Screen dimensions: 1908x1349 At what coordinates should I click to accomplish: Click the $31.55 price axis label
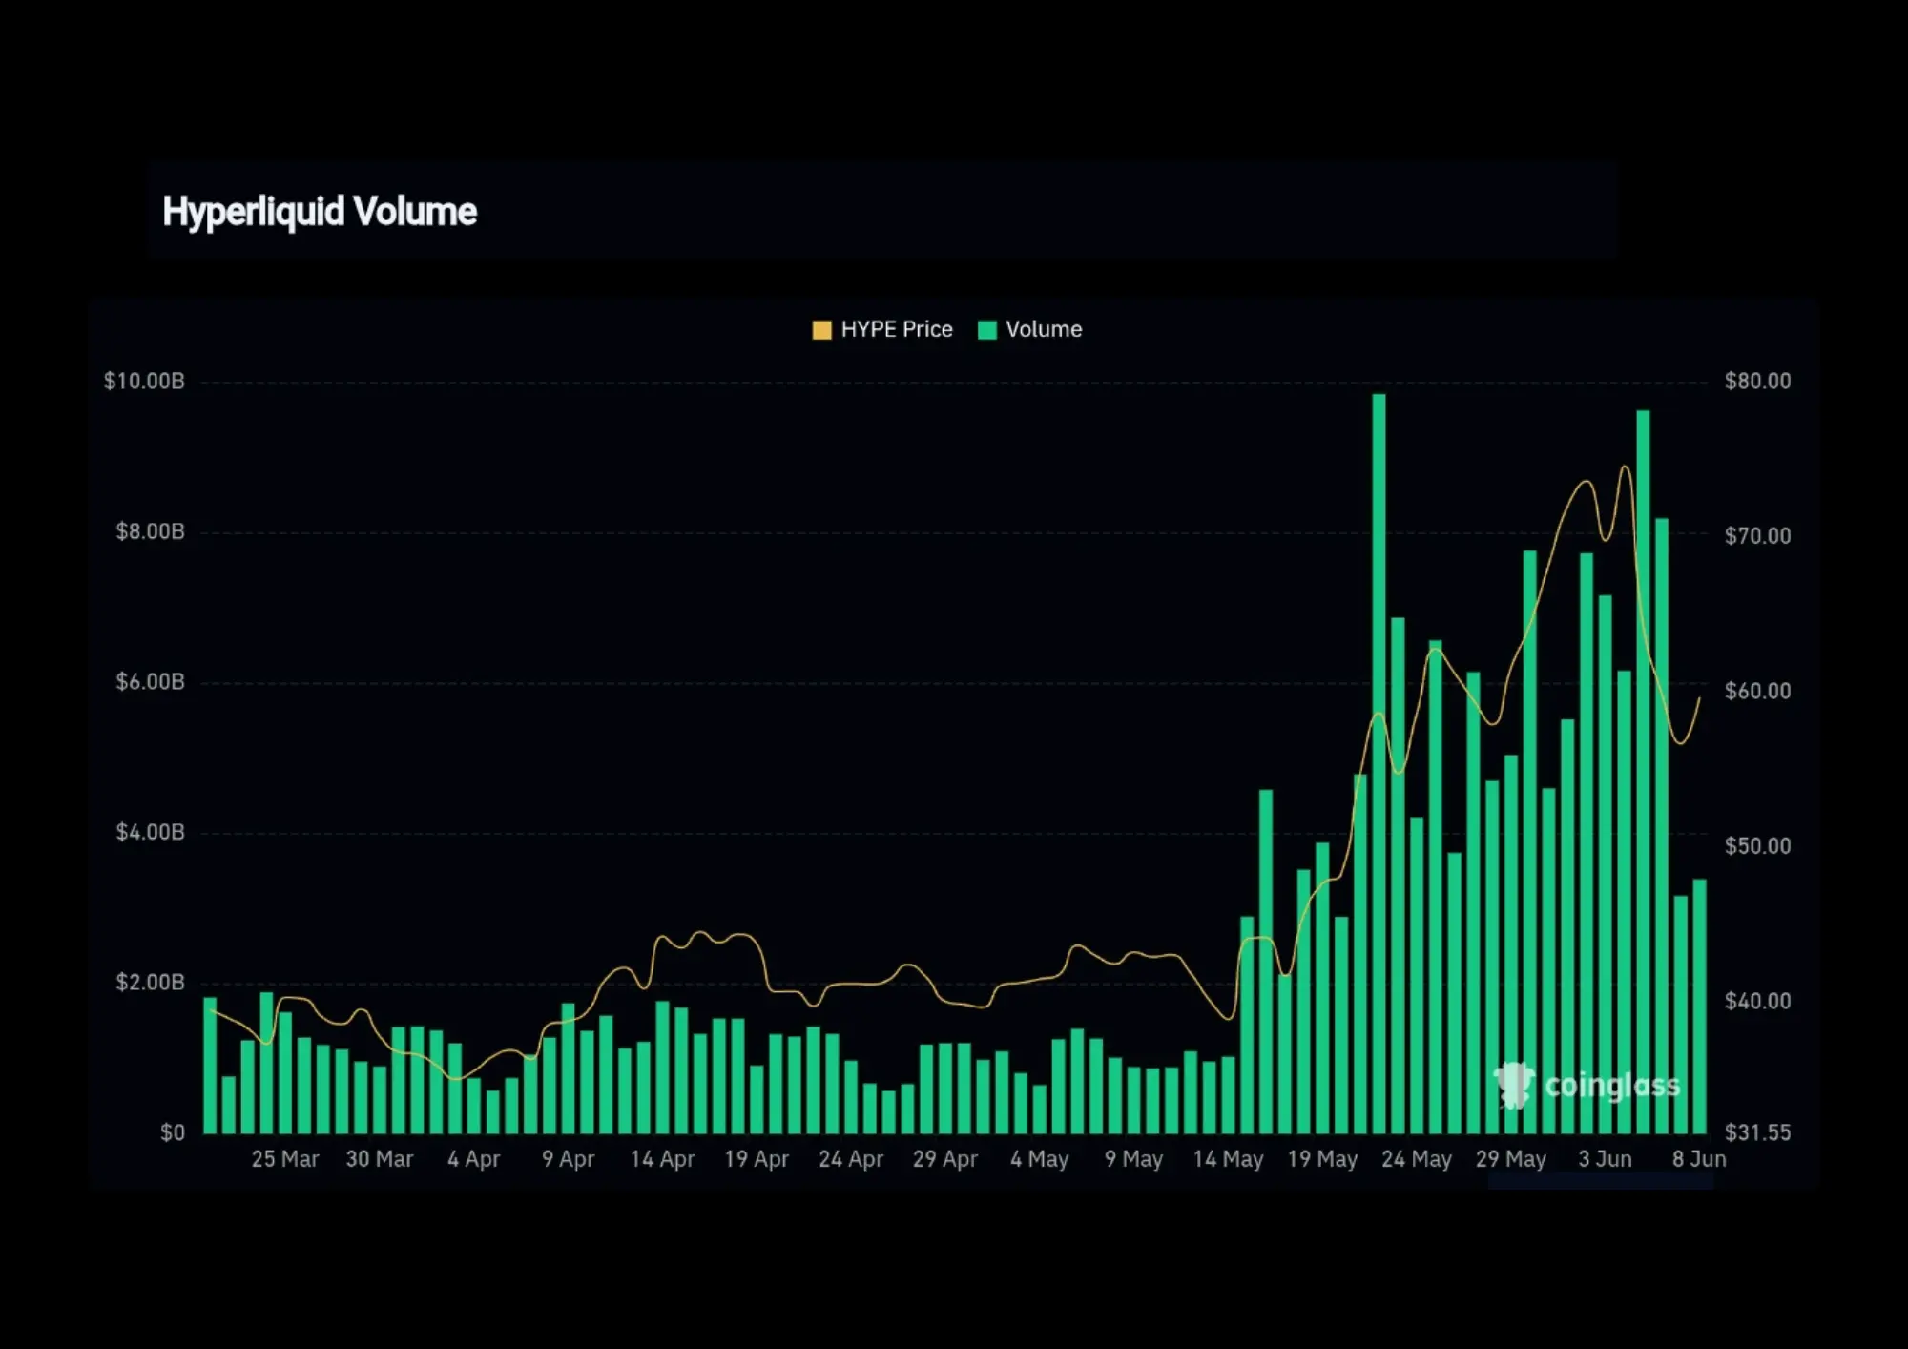point(1757,1133)
